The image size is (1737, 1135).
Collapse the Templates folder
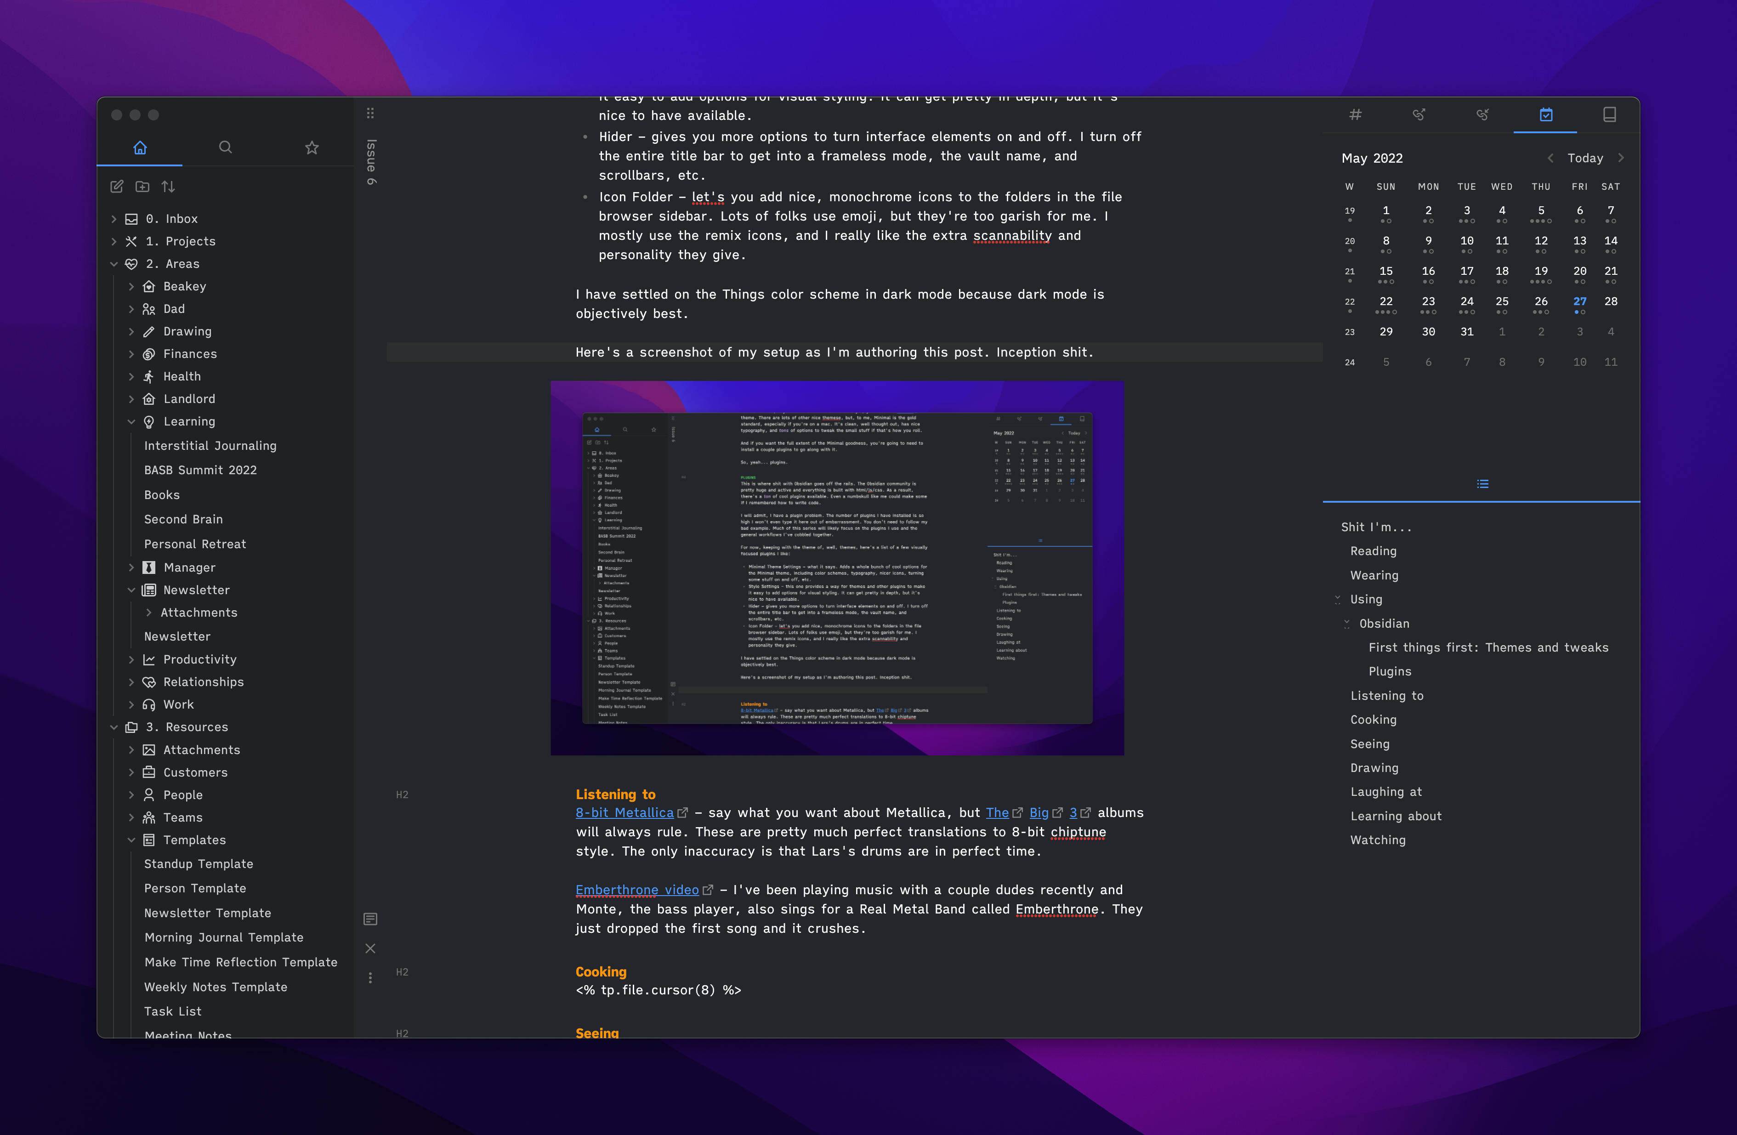(x=131, y=841)
